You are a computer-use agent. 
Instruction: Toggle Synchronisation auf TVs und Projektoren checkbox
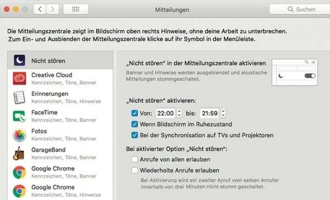coord(135,135)
